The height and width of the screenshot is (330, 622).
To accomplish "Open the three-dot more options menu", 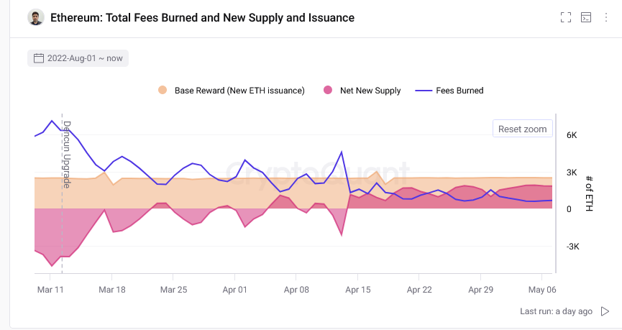I will coord(606,17).
